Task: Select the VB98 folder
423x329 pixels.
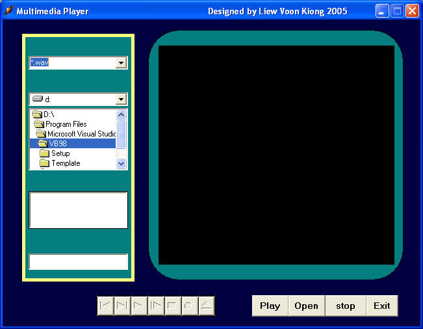Action: click(x=57, y=144)
